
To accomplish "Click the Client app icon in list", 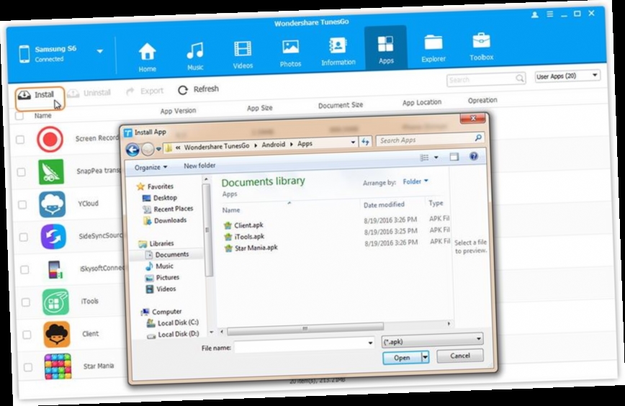I will (57, 334).
